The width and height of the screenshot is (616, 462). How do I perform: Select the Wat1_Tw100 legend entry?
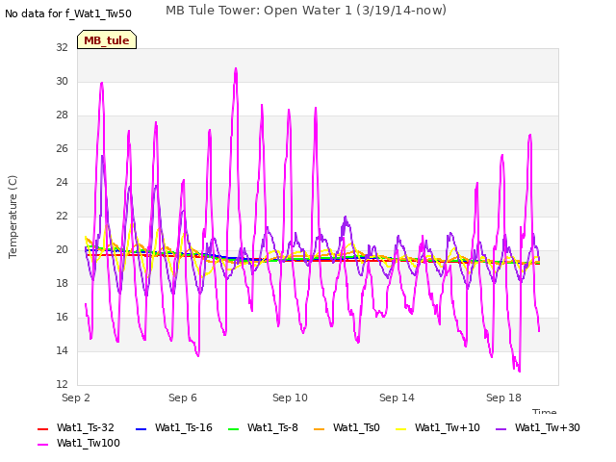click(79, 444)
